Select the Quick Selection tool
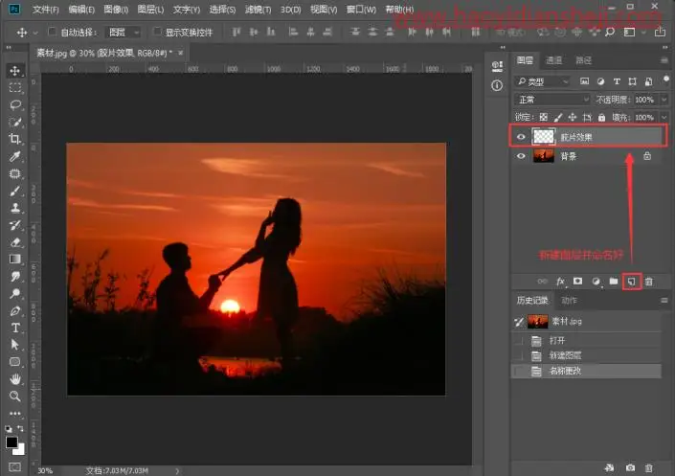The image size is (675, 476). [15, 122]
